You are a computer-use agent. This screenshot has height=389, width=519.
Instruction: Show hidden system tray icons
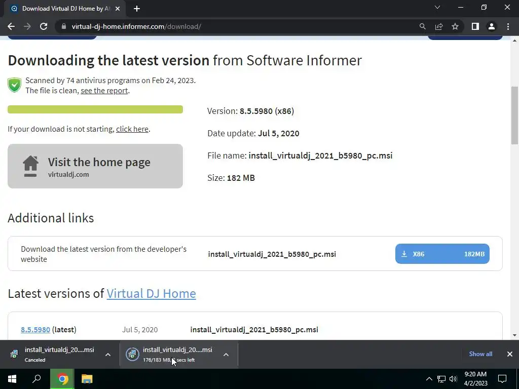(x=429, y=379)
